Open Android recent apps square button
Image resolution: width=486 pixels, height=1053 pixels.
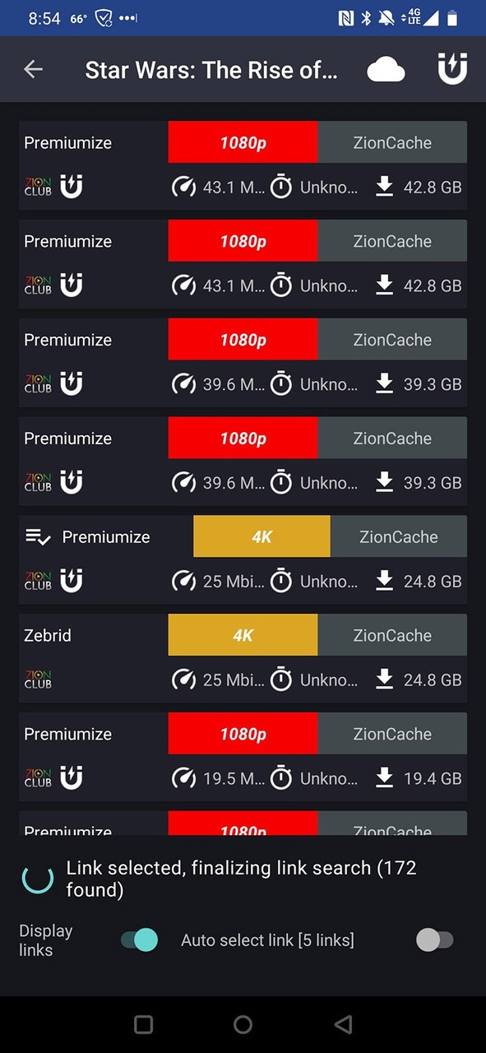[x=143, y=1024]
